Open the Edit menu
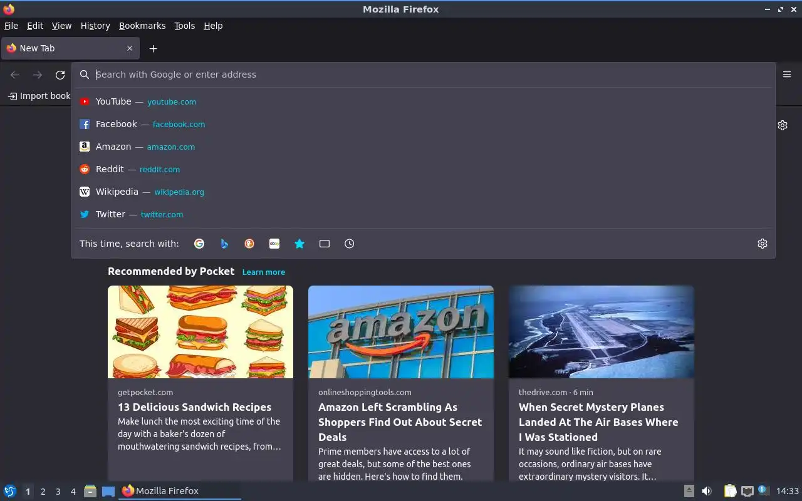 pos(35,26)
